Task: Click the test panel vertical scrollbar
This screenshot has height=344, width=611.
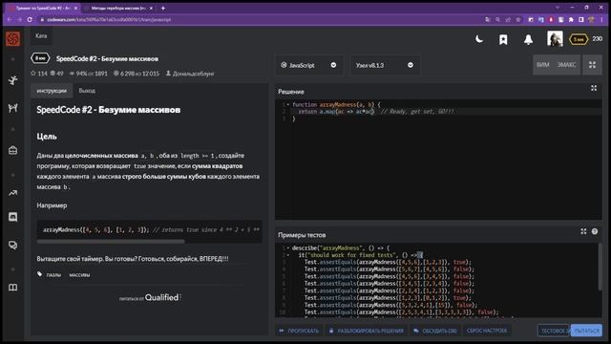Action: 600,268
